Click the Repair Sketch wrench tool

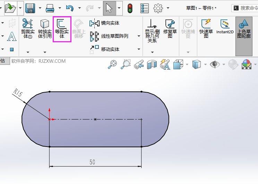[170, 28]
